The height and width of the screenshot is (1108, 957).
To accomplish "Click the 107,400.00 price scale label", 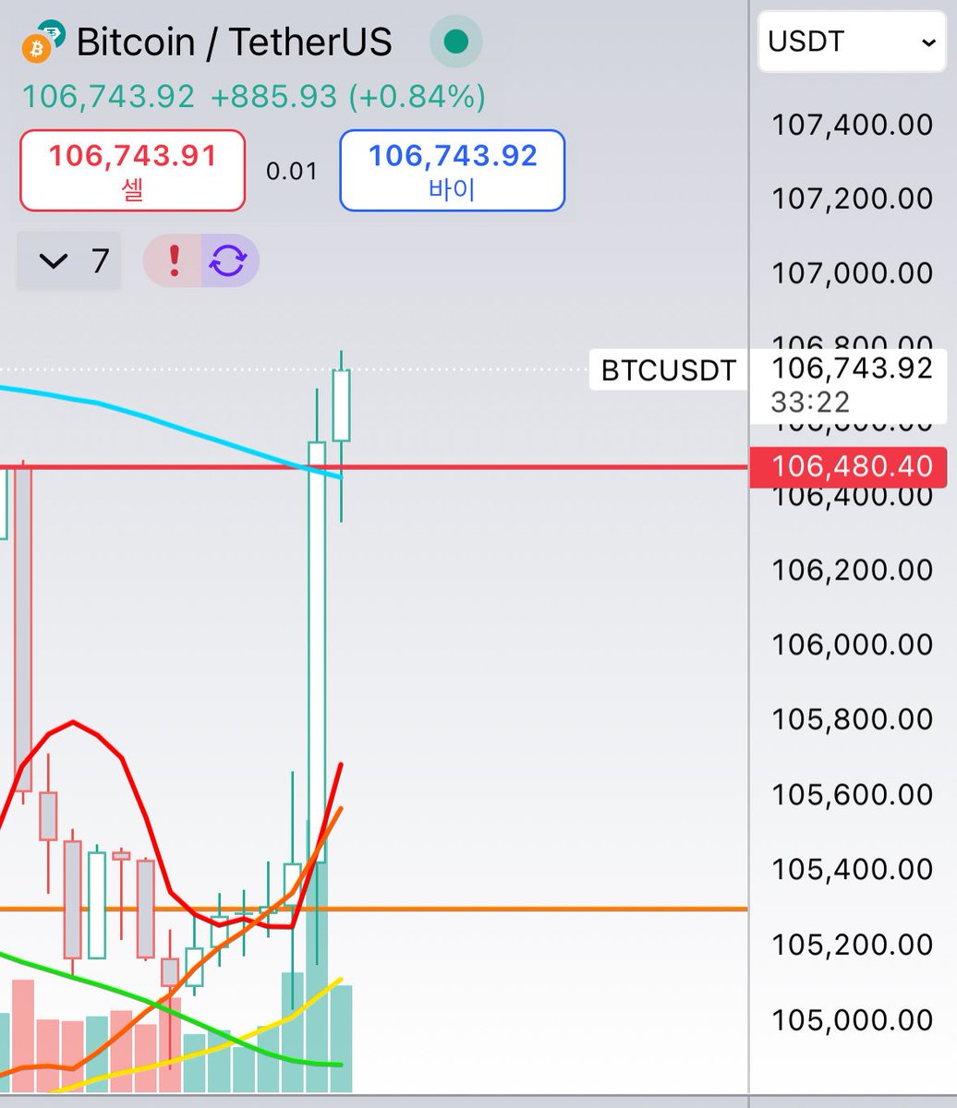I will tap(852, 125).
